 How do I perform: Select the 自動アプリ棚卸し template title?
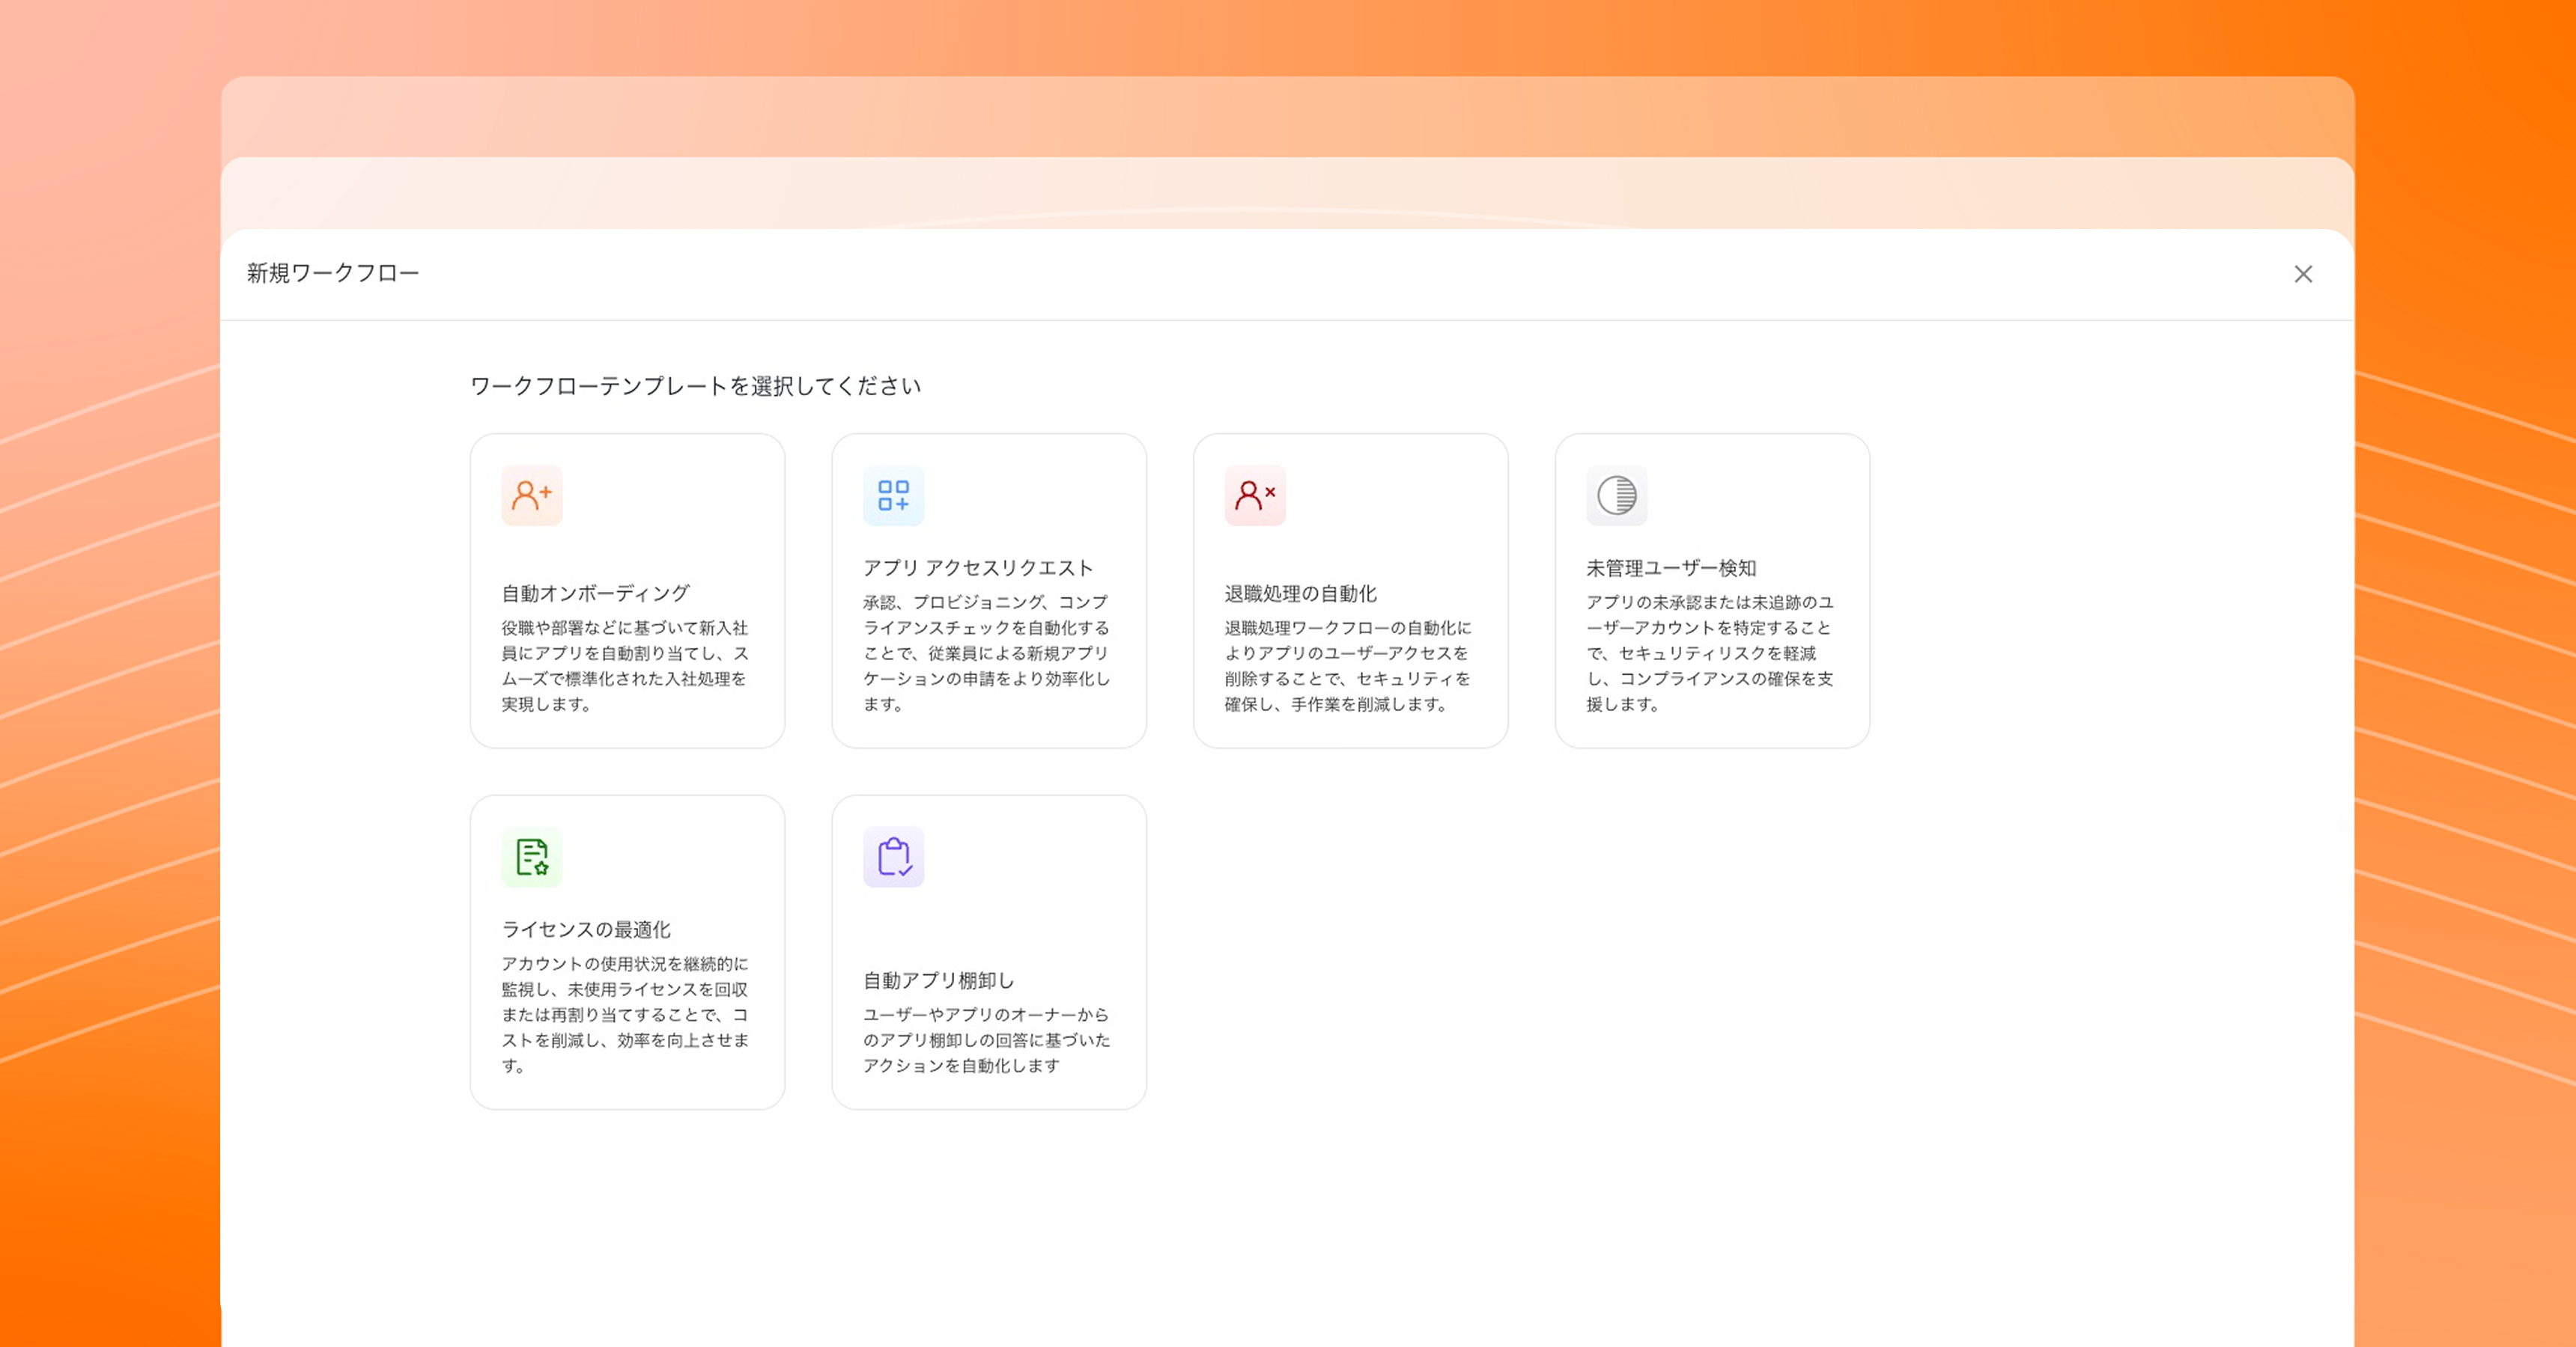[939, 980]
